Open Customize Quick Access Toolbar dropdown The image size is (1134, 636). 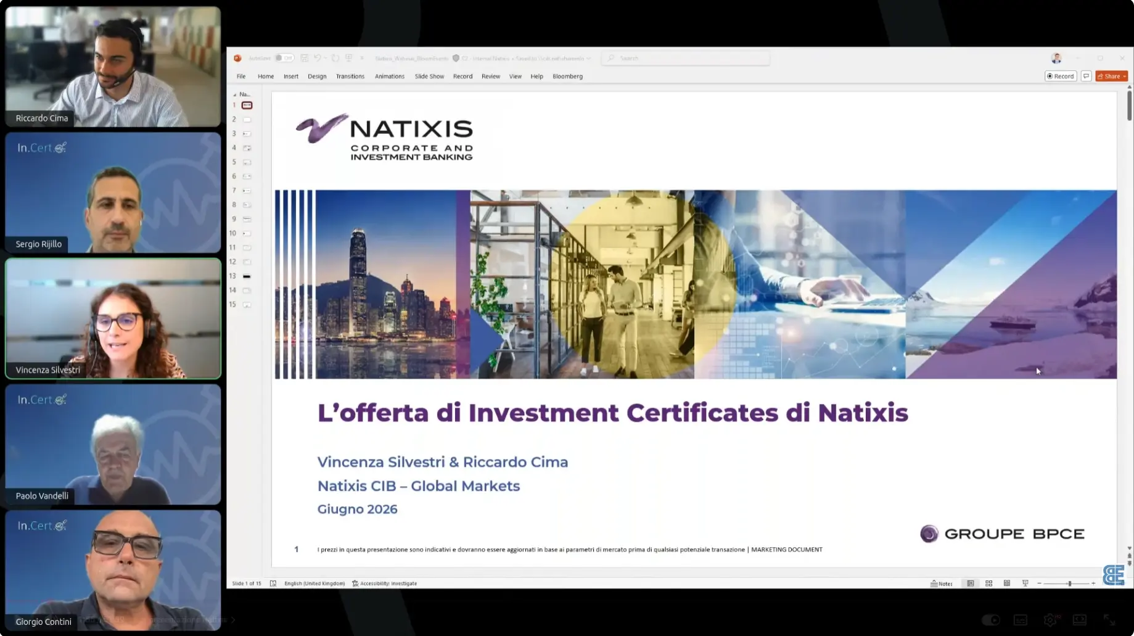(x=362, y=58)
